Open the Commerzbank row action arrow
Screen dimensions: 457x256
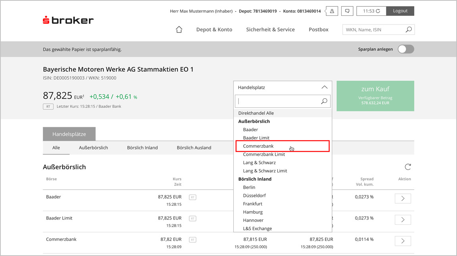point(403,241)
